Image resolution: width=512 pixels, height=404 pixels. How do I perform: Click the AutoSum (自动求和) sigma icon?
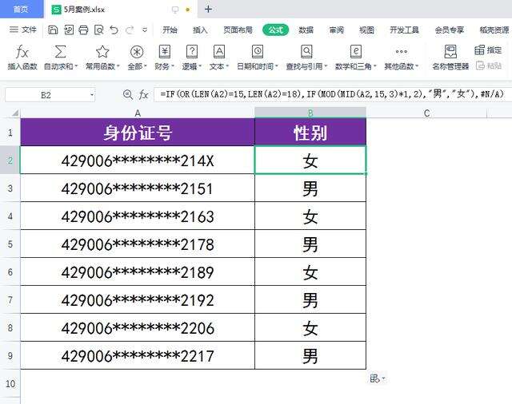[60, 52]
